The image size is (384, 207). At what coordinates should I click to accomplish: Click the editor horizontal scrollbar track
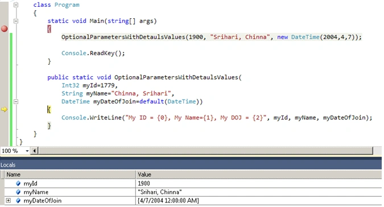pos(205,151)
